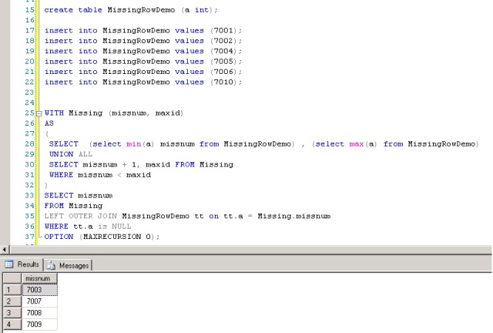Image resolution: width=493 pixels, height=333 pixels.
Task: Click the Results tab grid icon
Action: pos(9,264)
